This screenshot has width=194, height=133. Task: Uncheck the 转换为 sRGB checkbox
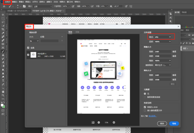pos(145,107)
